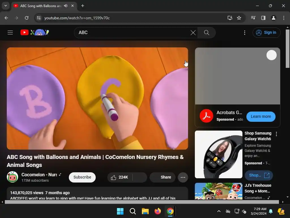Open Chrome media controls icon
This screenshot has width=290, height=218.
tap(253, 18)
